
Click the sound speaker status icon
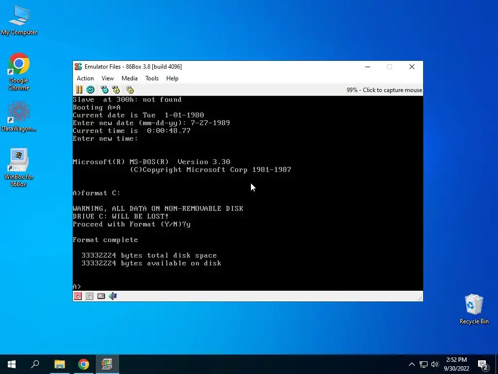point(113,296)
